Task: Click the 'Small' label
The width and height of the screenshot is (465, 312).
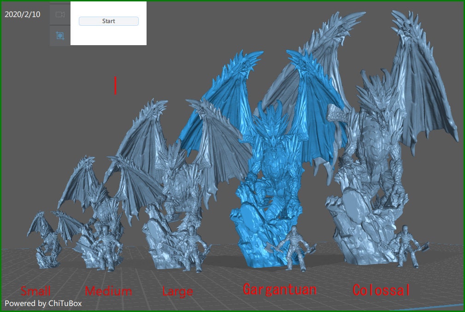Action: (35, 291)
